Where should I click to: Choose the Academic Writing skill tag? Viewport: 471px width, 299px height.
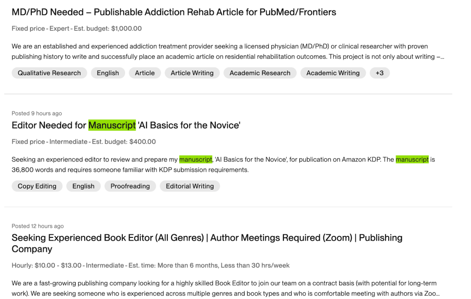coord(333,73)
